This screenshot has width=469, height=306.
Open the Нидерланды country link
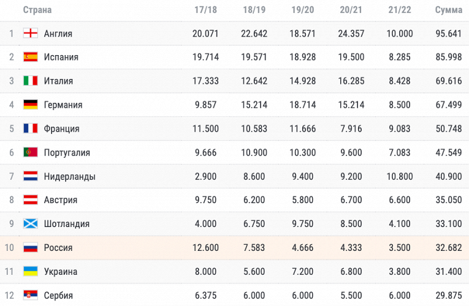[x=69, y=176]
